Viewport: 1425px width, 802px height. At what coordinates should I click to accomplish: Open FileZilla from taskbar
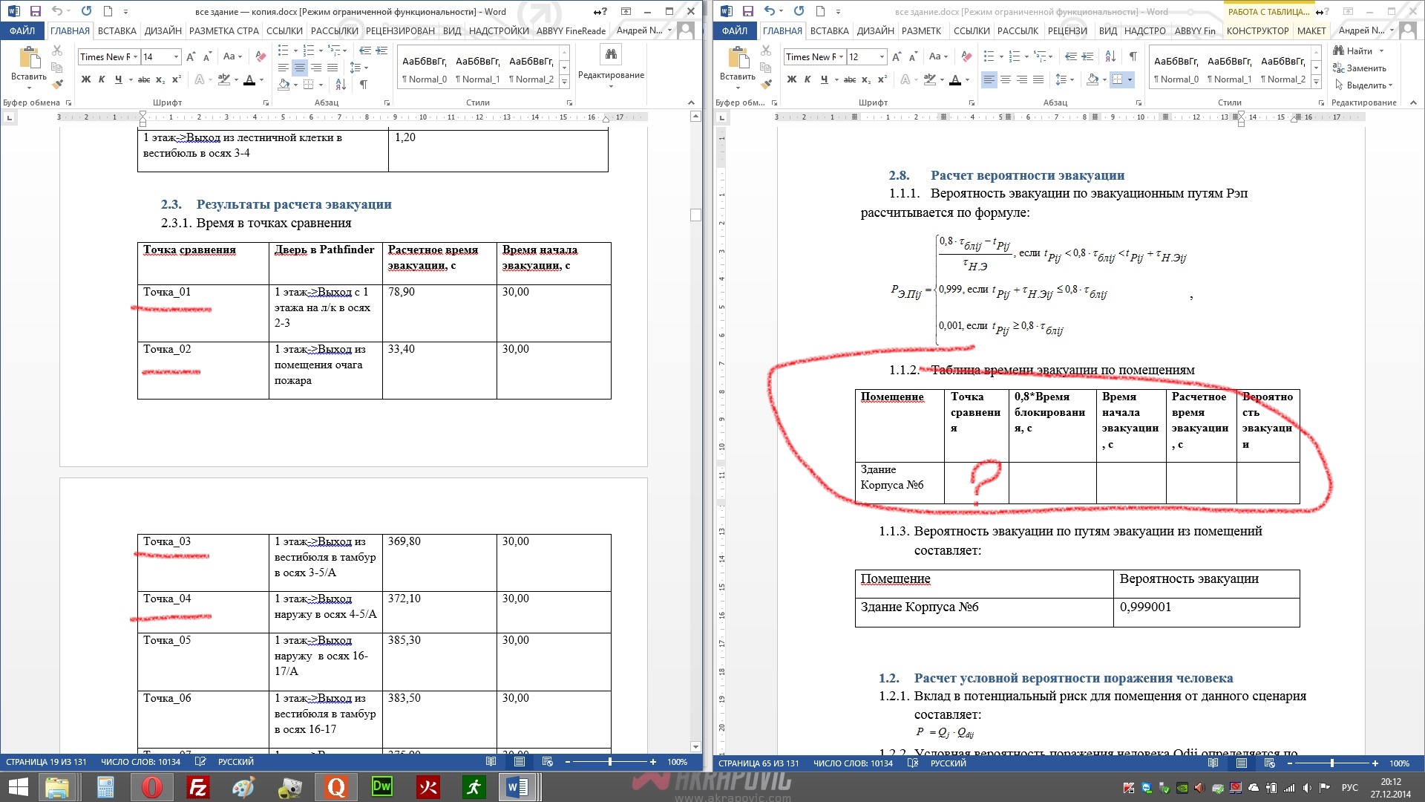tap(198, 786)
